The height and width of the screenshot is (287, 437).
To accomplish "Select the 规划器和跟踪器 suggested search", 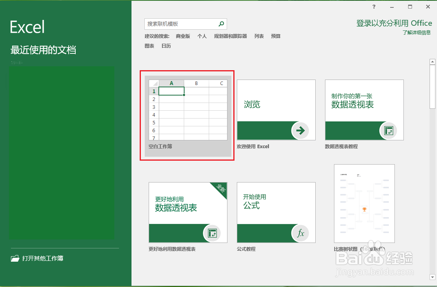I will tap(231, 36).
